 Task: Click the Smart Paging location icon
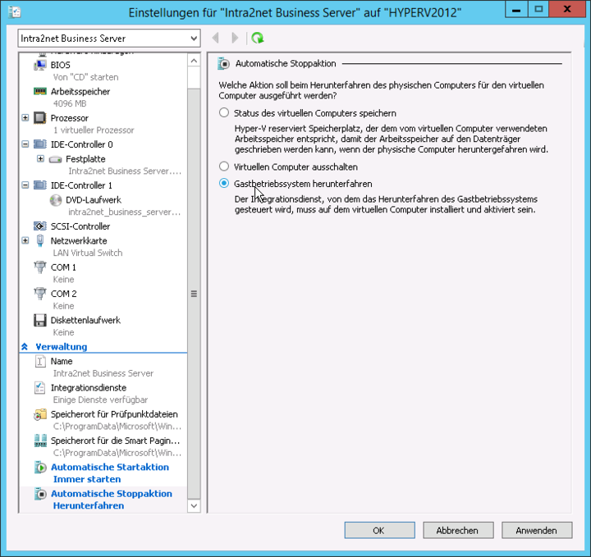point(40,441)
